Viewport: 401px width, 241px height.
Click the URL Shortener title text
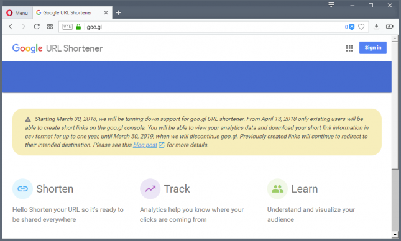[74, 48]
